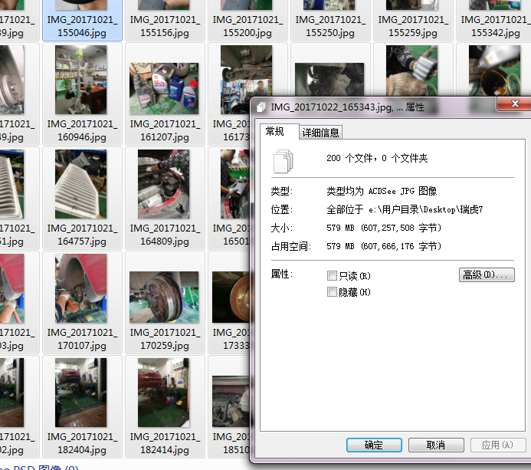531x470 pixels.
Task: Click the highlighted IMG_20171021_155046.jpg file name
Action: tap(82, 26)
